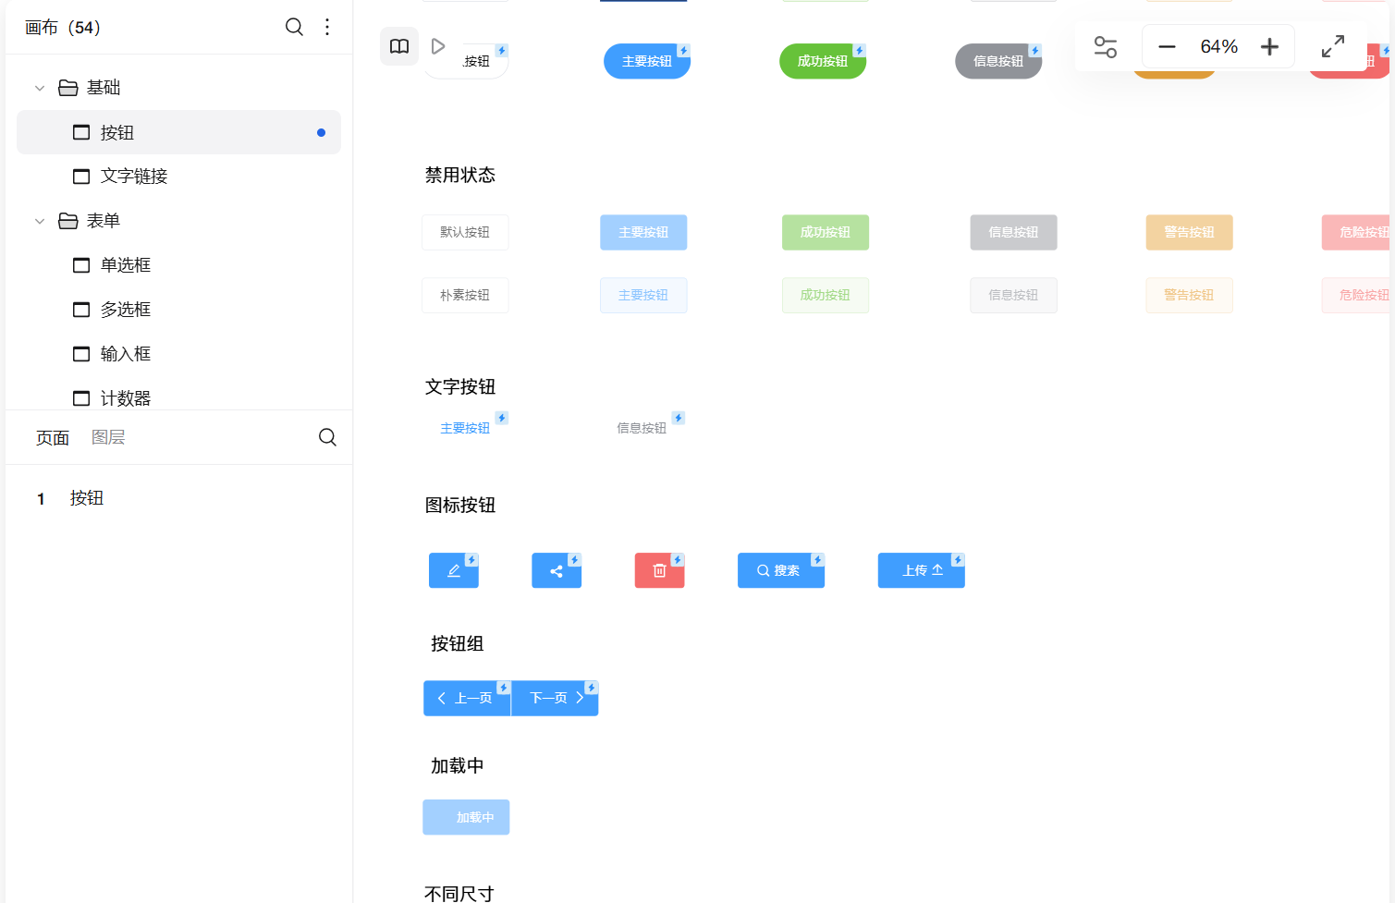Collapse the 基础 folder chevron
This screenshot has height=903, width=1395.
40,88
